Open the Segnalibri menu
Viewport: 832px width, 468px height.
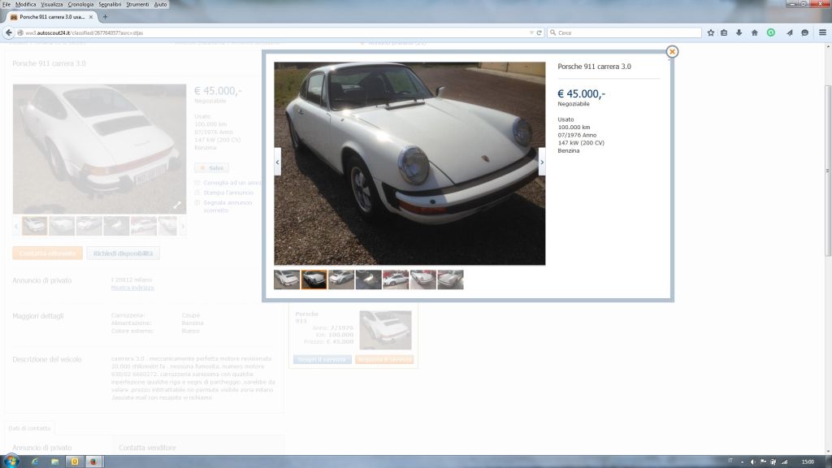[x=110, y=4]
